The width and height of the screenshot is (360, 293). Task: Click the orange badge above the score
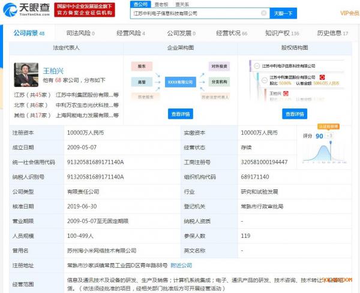[329, 126]
